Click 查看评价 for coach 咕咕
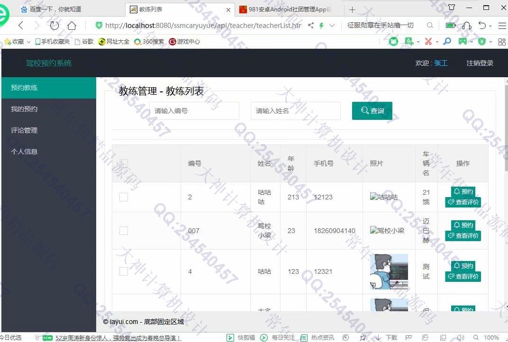This screenshot has height=342, width=508. point(463,277)
